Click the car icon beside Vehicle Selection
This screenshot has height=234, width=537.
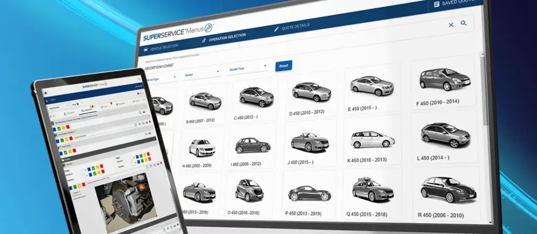coord(146,48)
